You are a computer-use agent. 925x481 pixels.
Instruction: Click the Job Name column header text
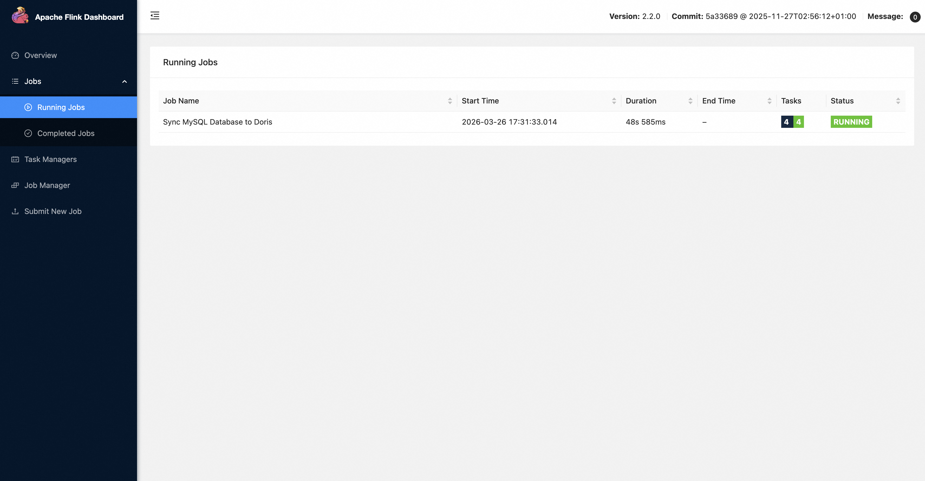pyautogui.click(x=181, y=101)
